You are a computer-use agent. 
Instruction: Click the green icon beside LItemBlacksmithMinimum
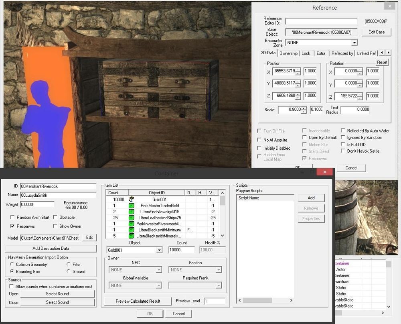[x=132, y=230]
